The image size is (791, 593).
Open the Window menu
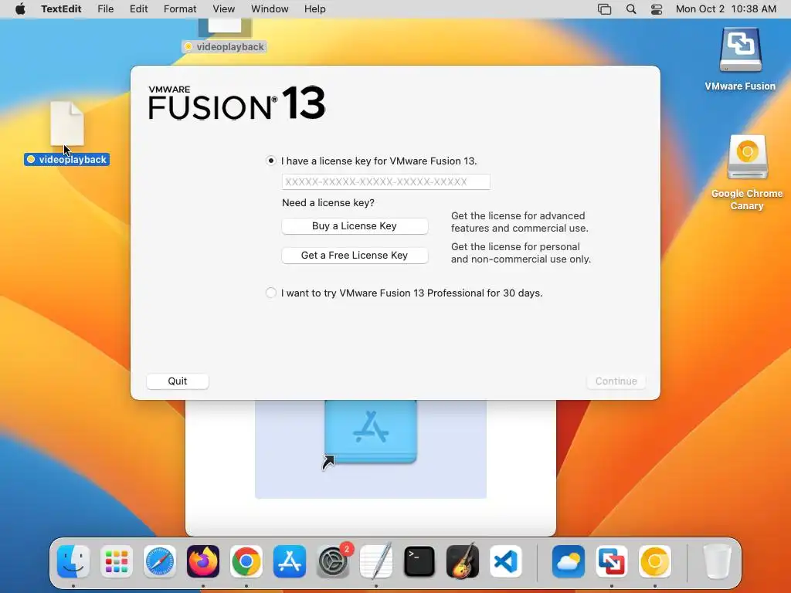(270, 9)
